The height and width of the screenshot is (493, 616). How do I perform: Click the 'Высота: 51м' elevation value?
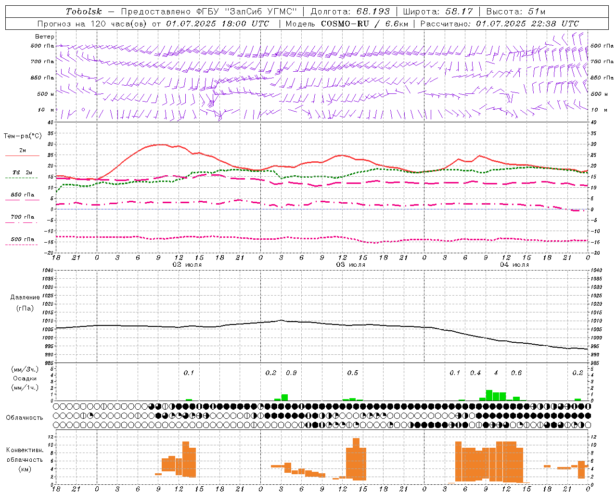pyautogui.click(x=516, y=12)
